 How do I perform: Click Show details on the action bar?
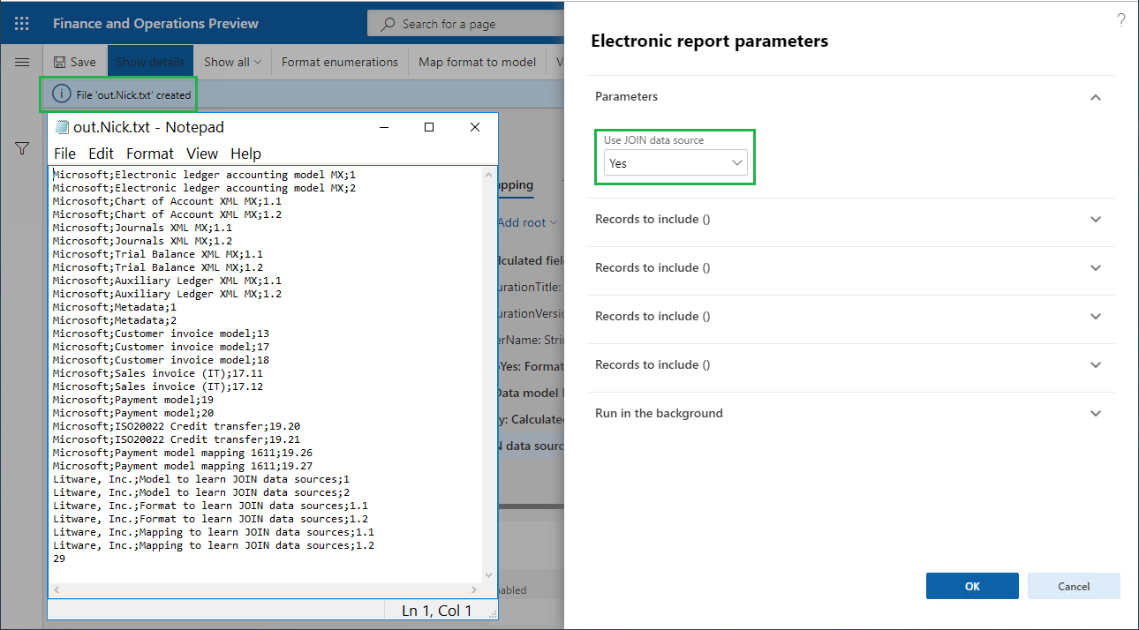click(150, 61)
